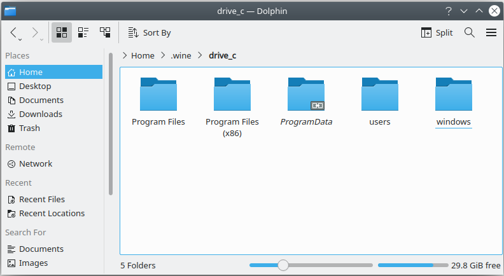This screenshot has height=276, width=504.
Task: Search for Documents in Search For
Action: click(53, 249)
